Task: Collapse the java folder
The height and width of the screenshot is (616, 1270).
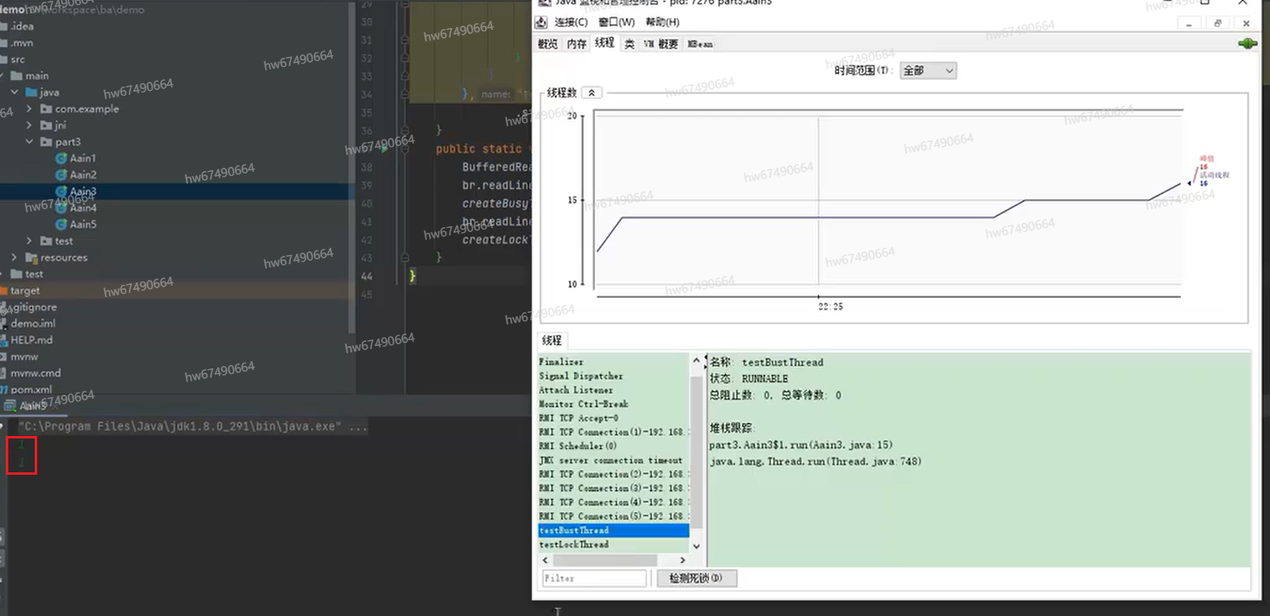Action: 14,92
